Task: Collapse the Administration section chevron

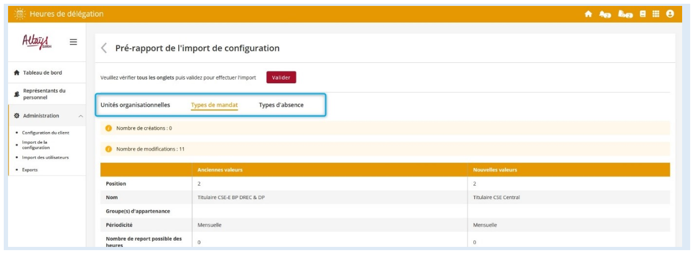Action: click(81, 116)
